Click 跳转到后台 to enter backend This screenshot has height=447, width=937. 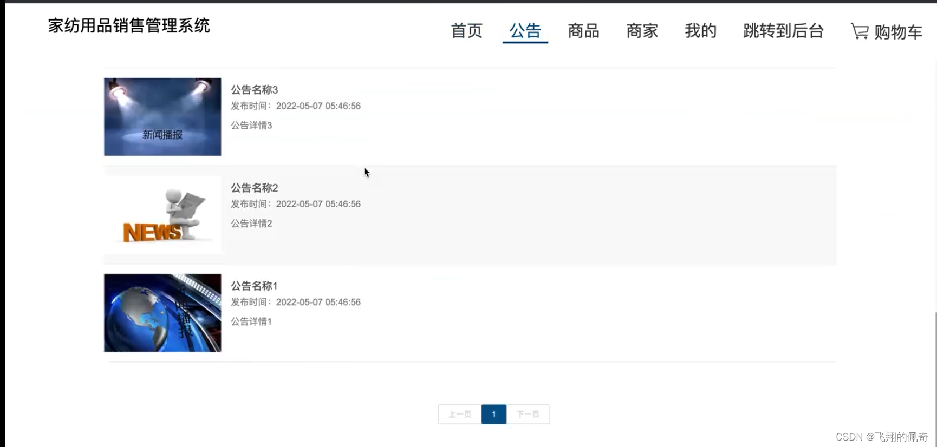click(x=783, y=31)
